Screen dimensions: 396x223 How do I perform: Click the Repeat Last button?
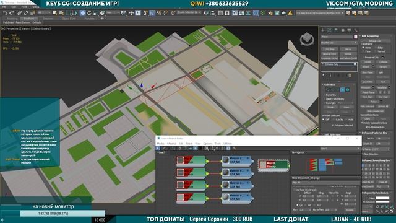376,41
